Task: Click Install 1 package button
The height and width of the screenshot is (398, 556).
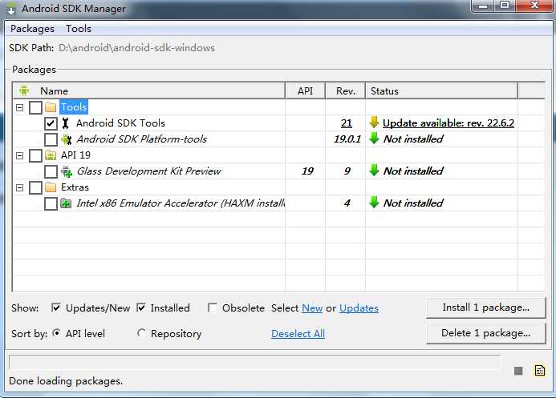Action: click(x=485, y=308)
